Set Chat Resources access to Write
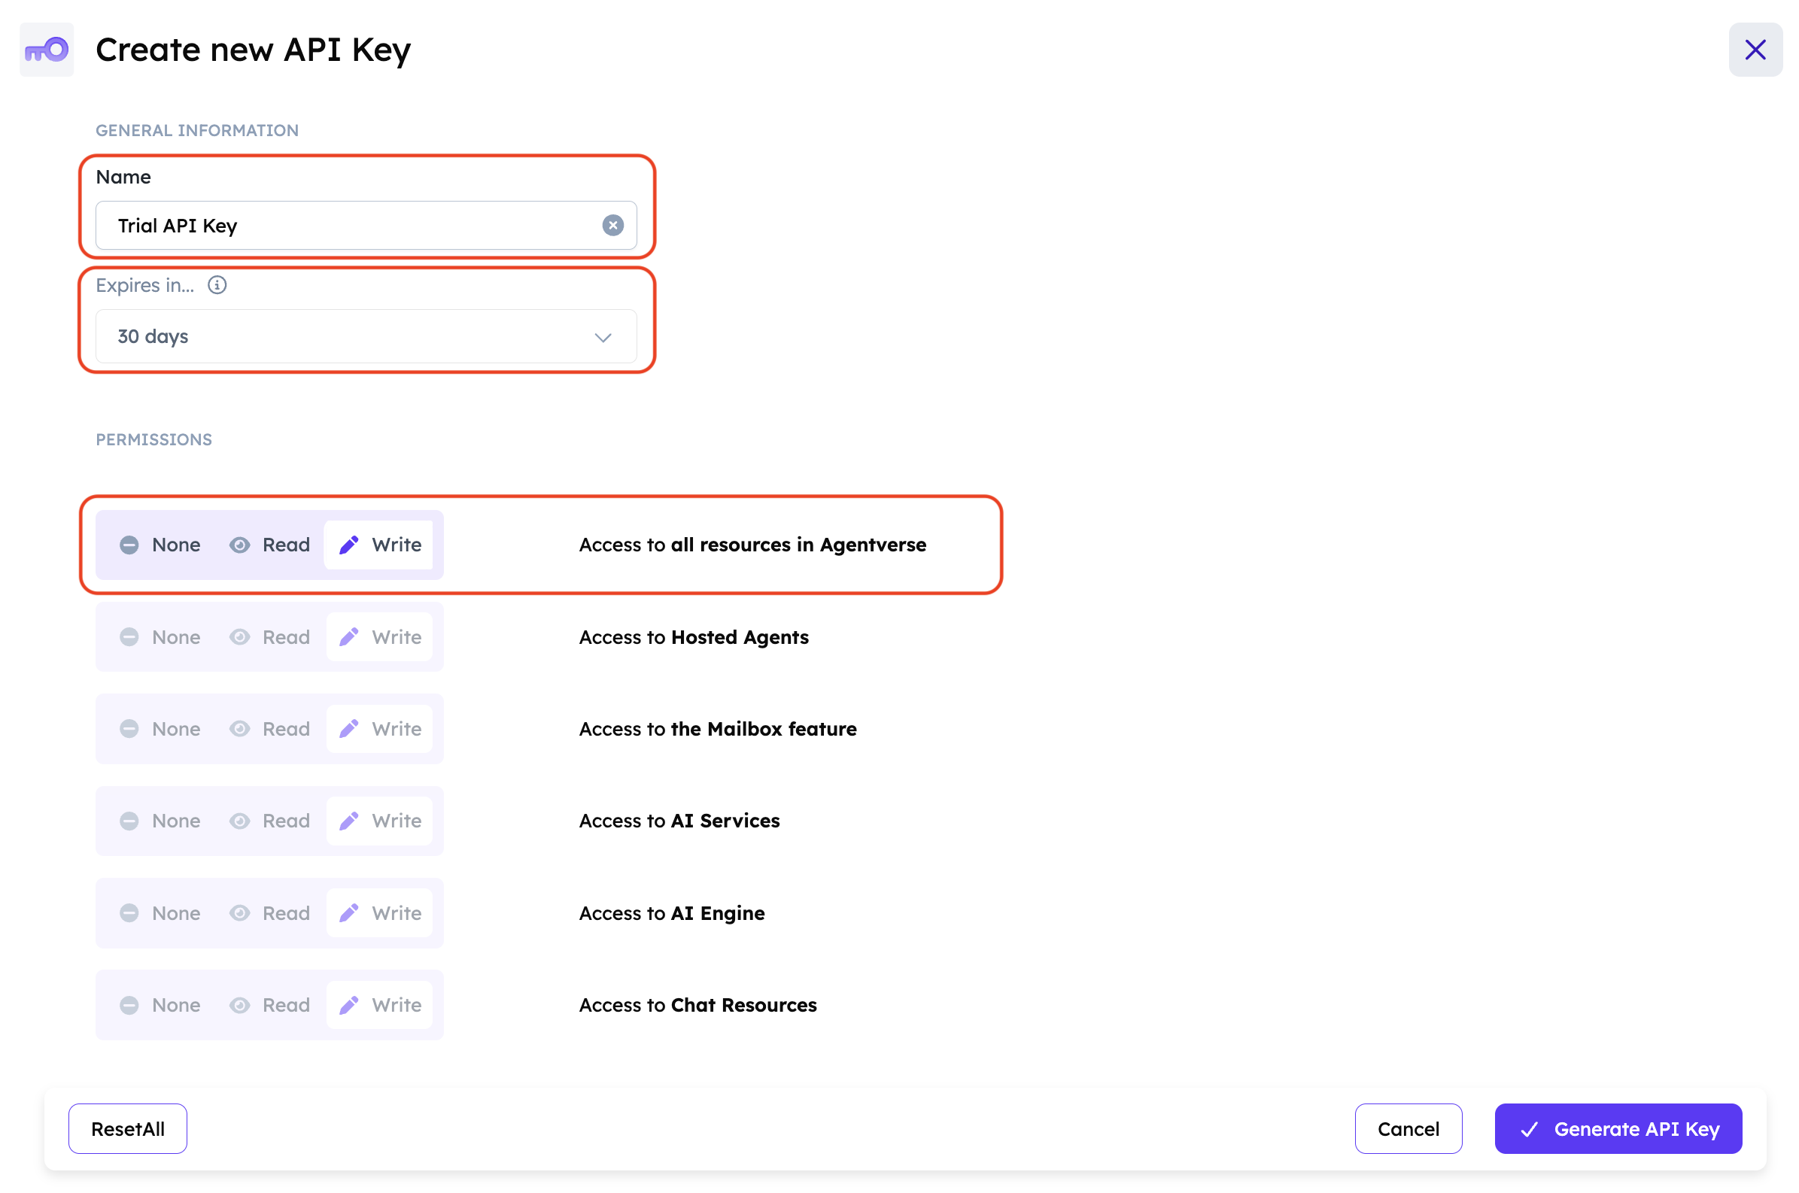The width and height of the screenshot is (1799, 1193). [379, 1005]
